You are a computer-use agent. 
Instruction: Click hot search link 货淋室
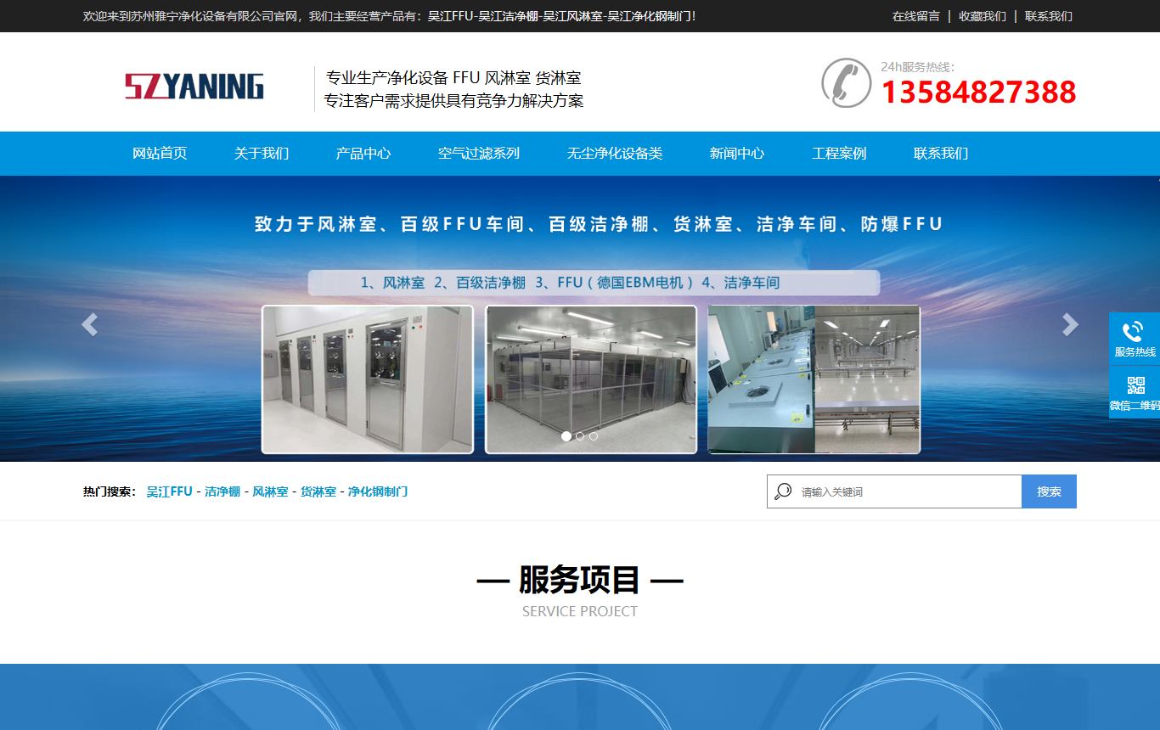[318, 491]
